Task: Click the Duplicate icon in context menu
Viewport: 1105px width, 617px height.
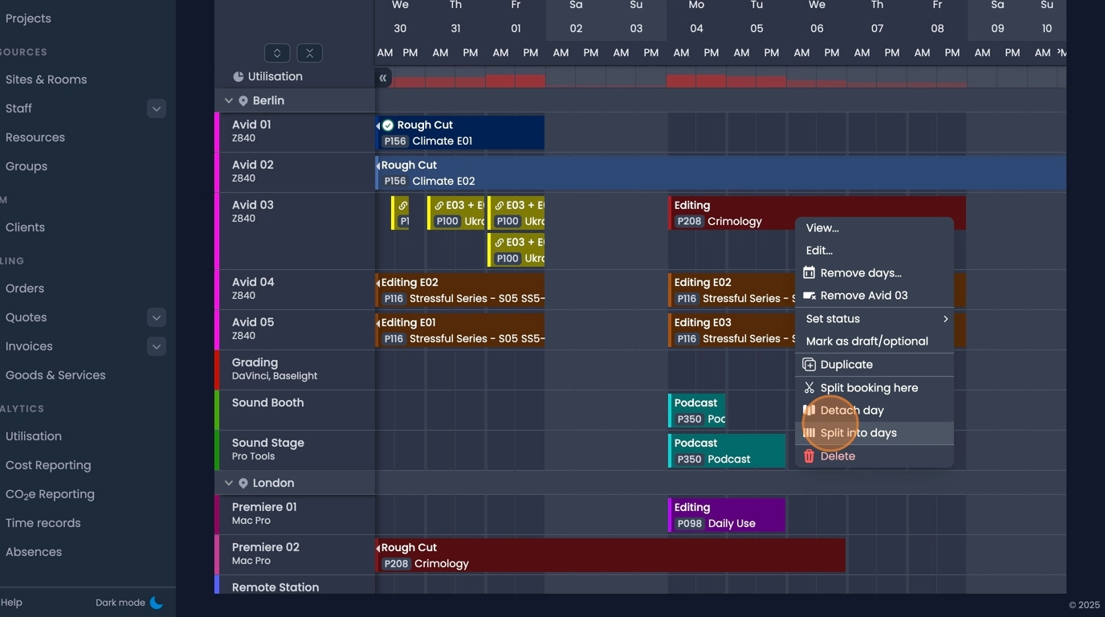Action: pos(809,365)
